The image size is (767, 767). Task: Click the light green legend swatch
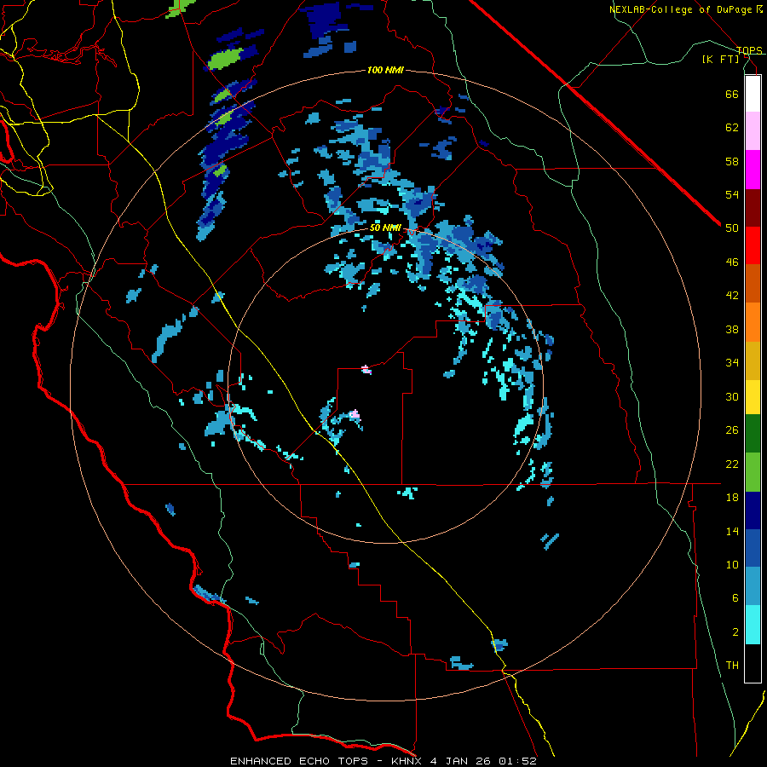coord(753,472)
